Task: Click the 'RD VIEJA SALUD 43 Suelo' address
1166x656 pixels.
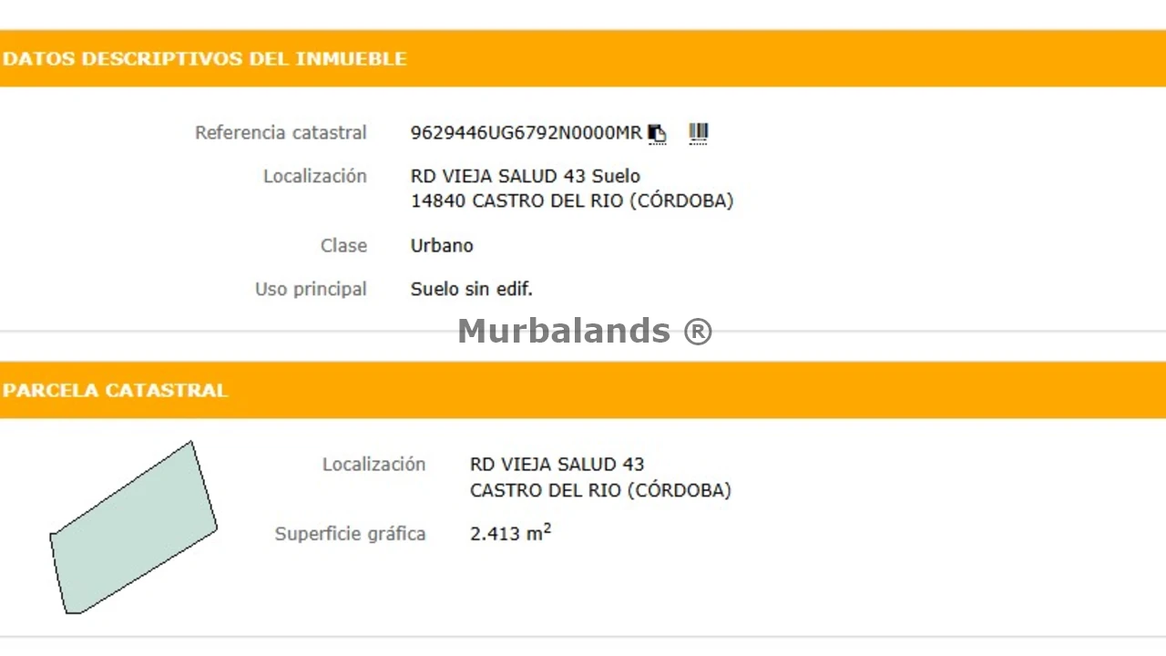Action: (525, 177)
